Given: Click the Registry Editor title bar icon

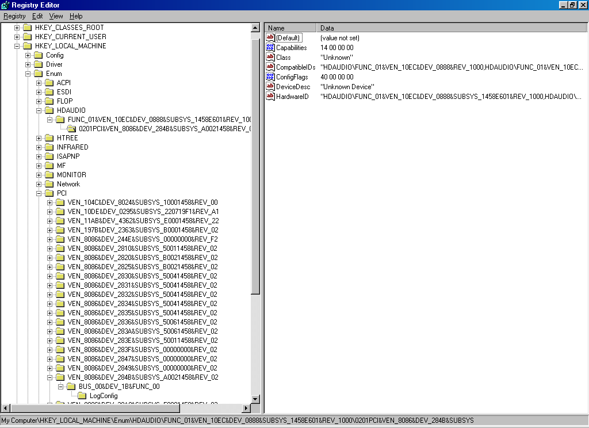Looking at the screenshot, I should coord(5,5).
